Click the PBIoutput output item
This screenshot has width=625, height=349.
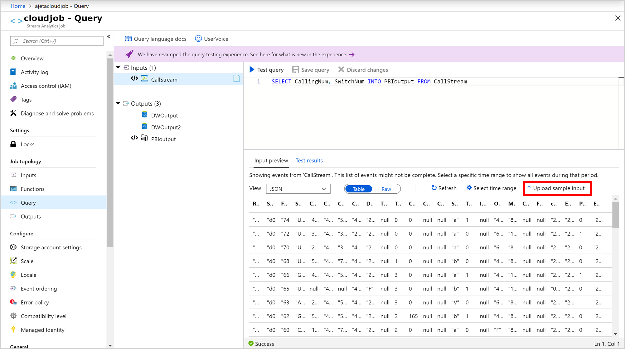163,139
